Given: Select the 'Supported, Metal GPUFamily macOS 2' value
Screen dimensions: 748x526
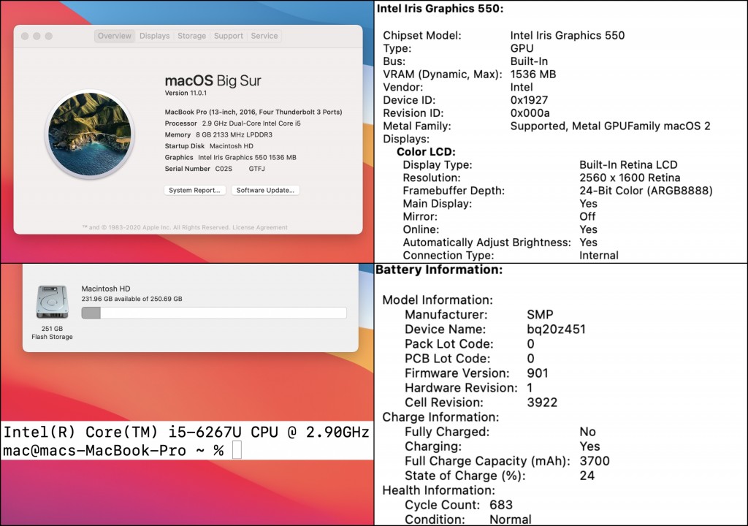Looking at the screenshot, I should 610,126.
